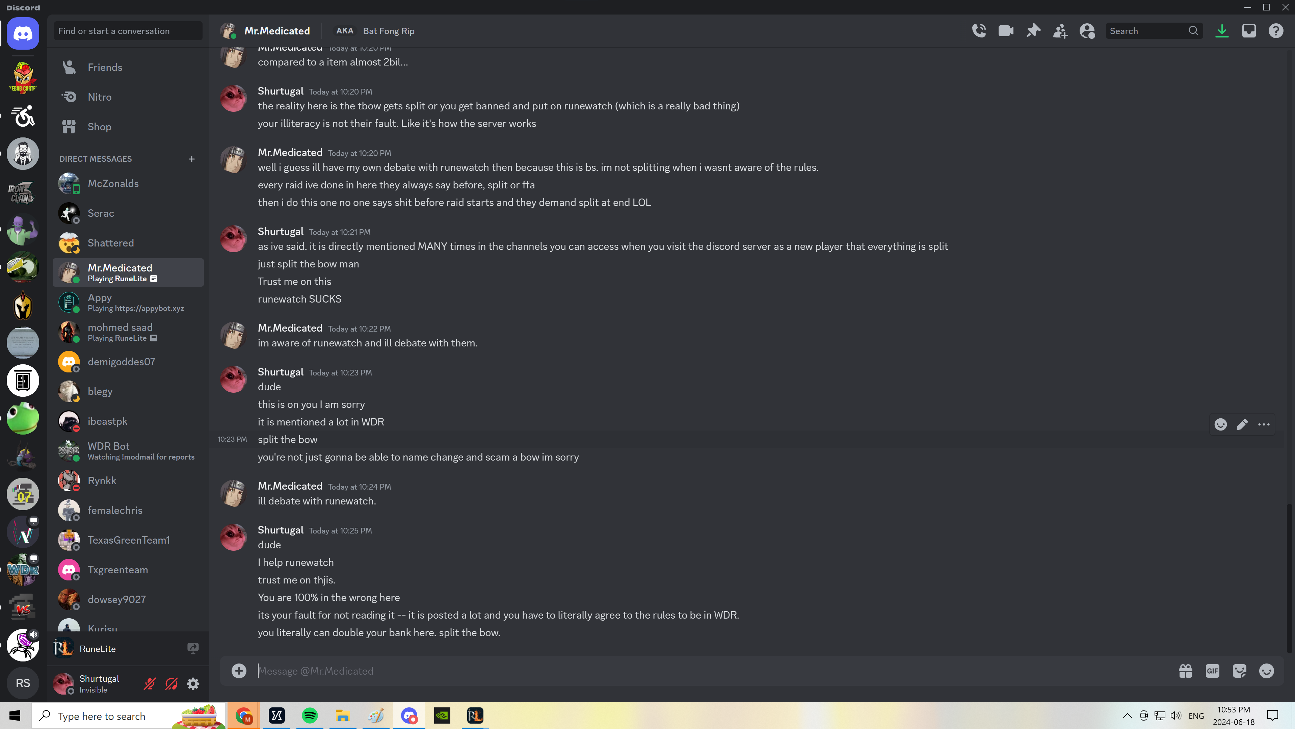The height and width of the screenshot is (729, 1295).
Task: Expand the Friends section in sidebar
Action: pyautogui.click(x=105, y=67)
